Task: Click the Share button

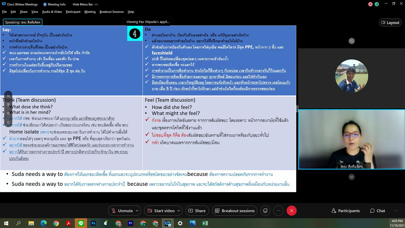Action: [197, 211]
